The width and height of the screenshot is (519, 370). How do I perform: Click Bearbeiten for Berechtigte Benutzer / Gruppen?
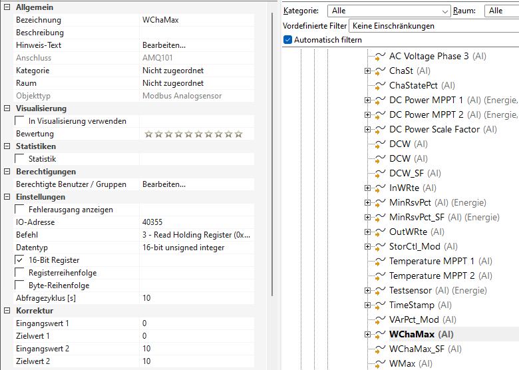point(164,184)
